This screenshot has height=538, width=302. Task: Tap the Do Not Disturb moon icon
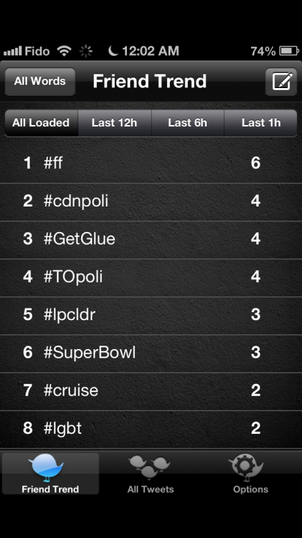113,51
